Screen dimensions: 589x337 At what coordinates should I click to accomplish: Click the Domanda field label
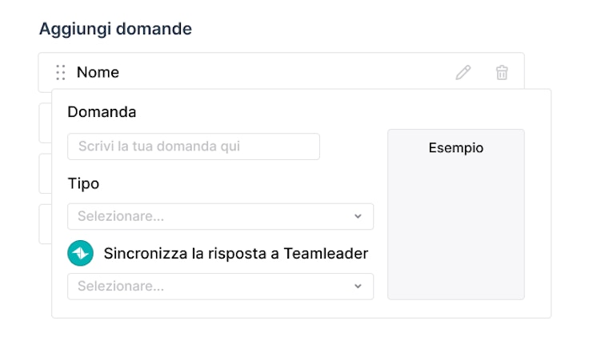(x=102, y=112)
